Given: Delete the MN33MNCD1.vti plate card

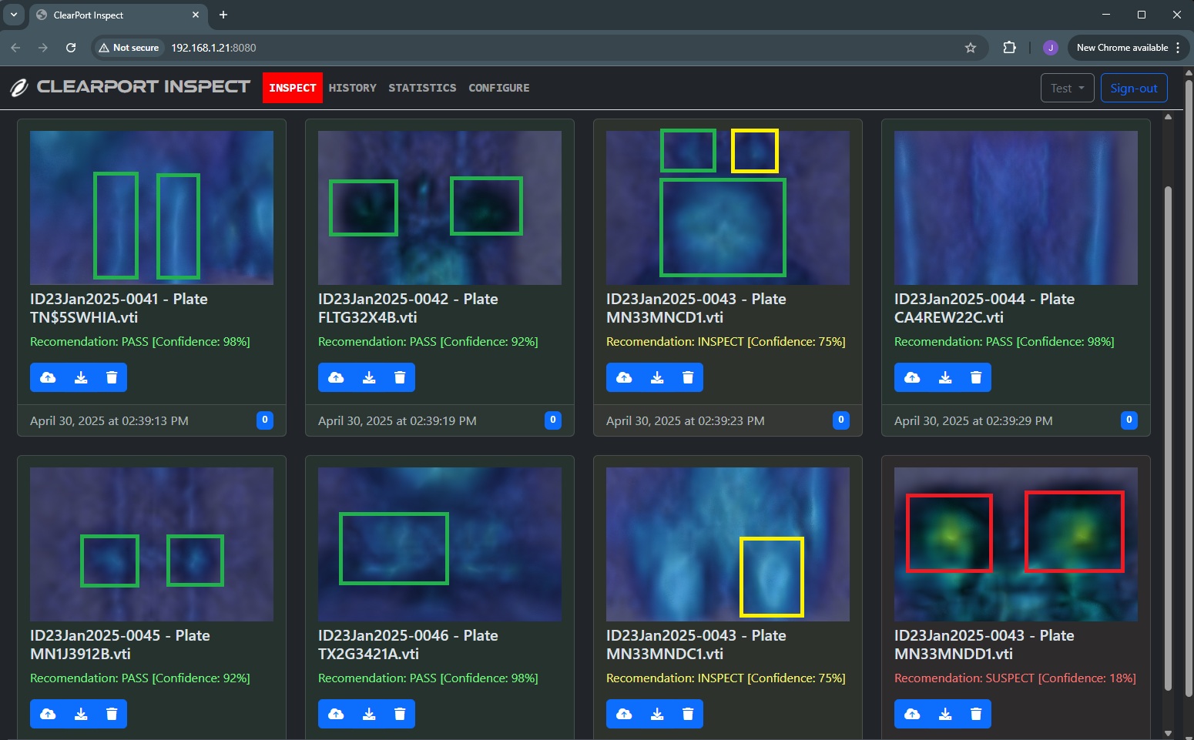Looking at the screenshot, I should [688, 377].
